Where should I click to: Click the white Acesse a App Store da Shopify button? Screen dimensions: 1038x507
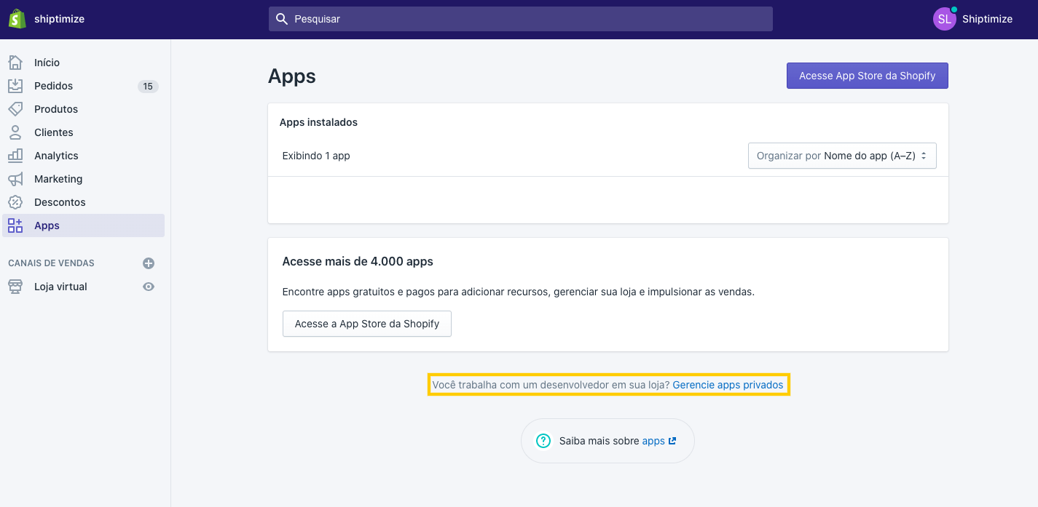[x=367, y=324]
